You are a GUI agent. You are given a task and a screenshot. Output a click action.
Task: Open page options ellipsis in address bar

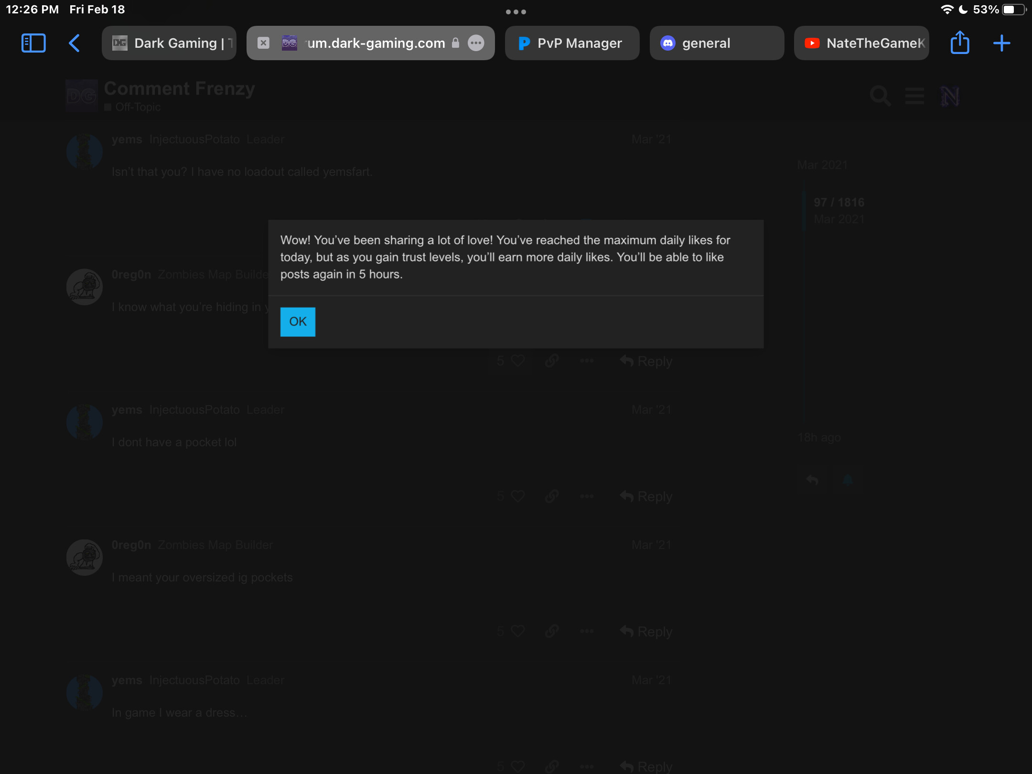pyautogui.click(x=475, y=43)
